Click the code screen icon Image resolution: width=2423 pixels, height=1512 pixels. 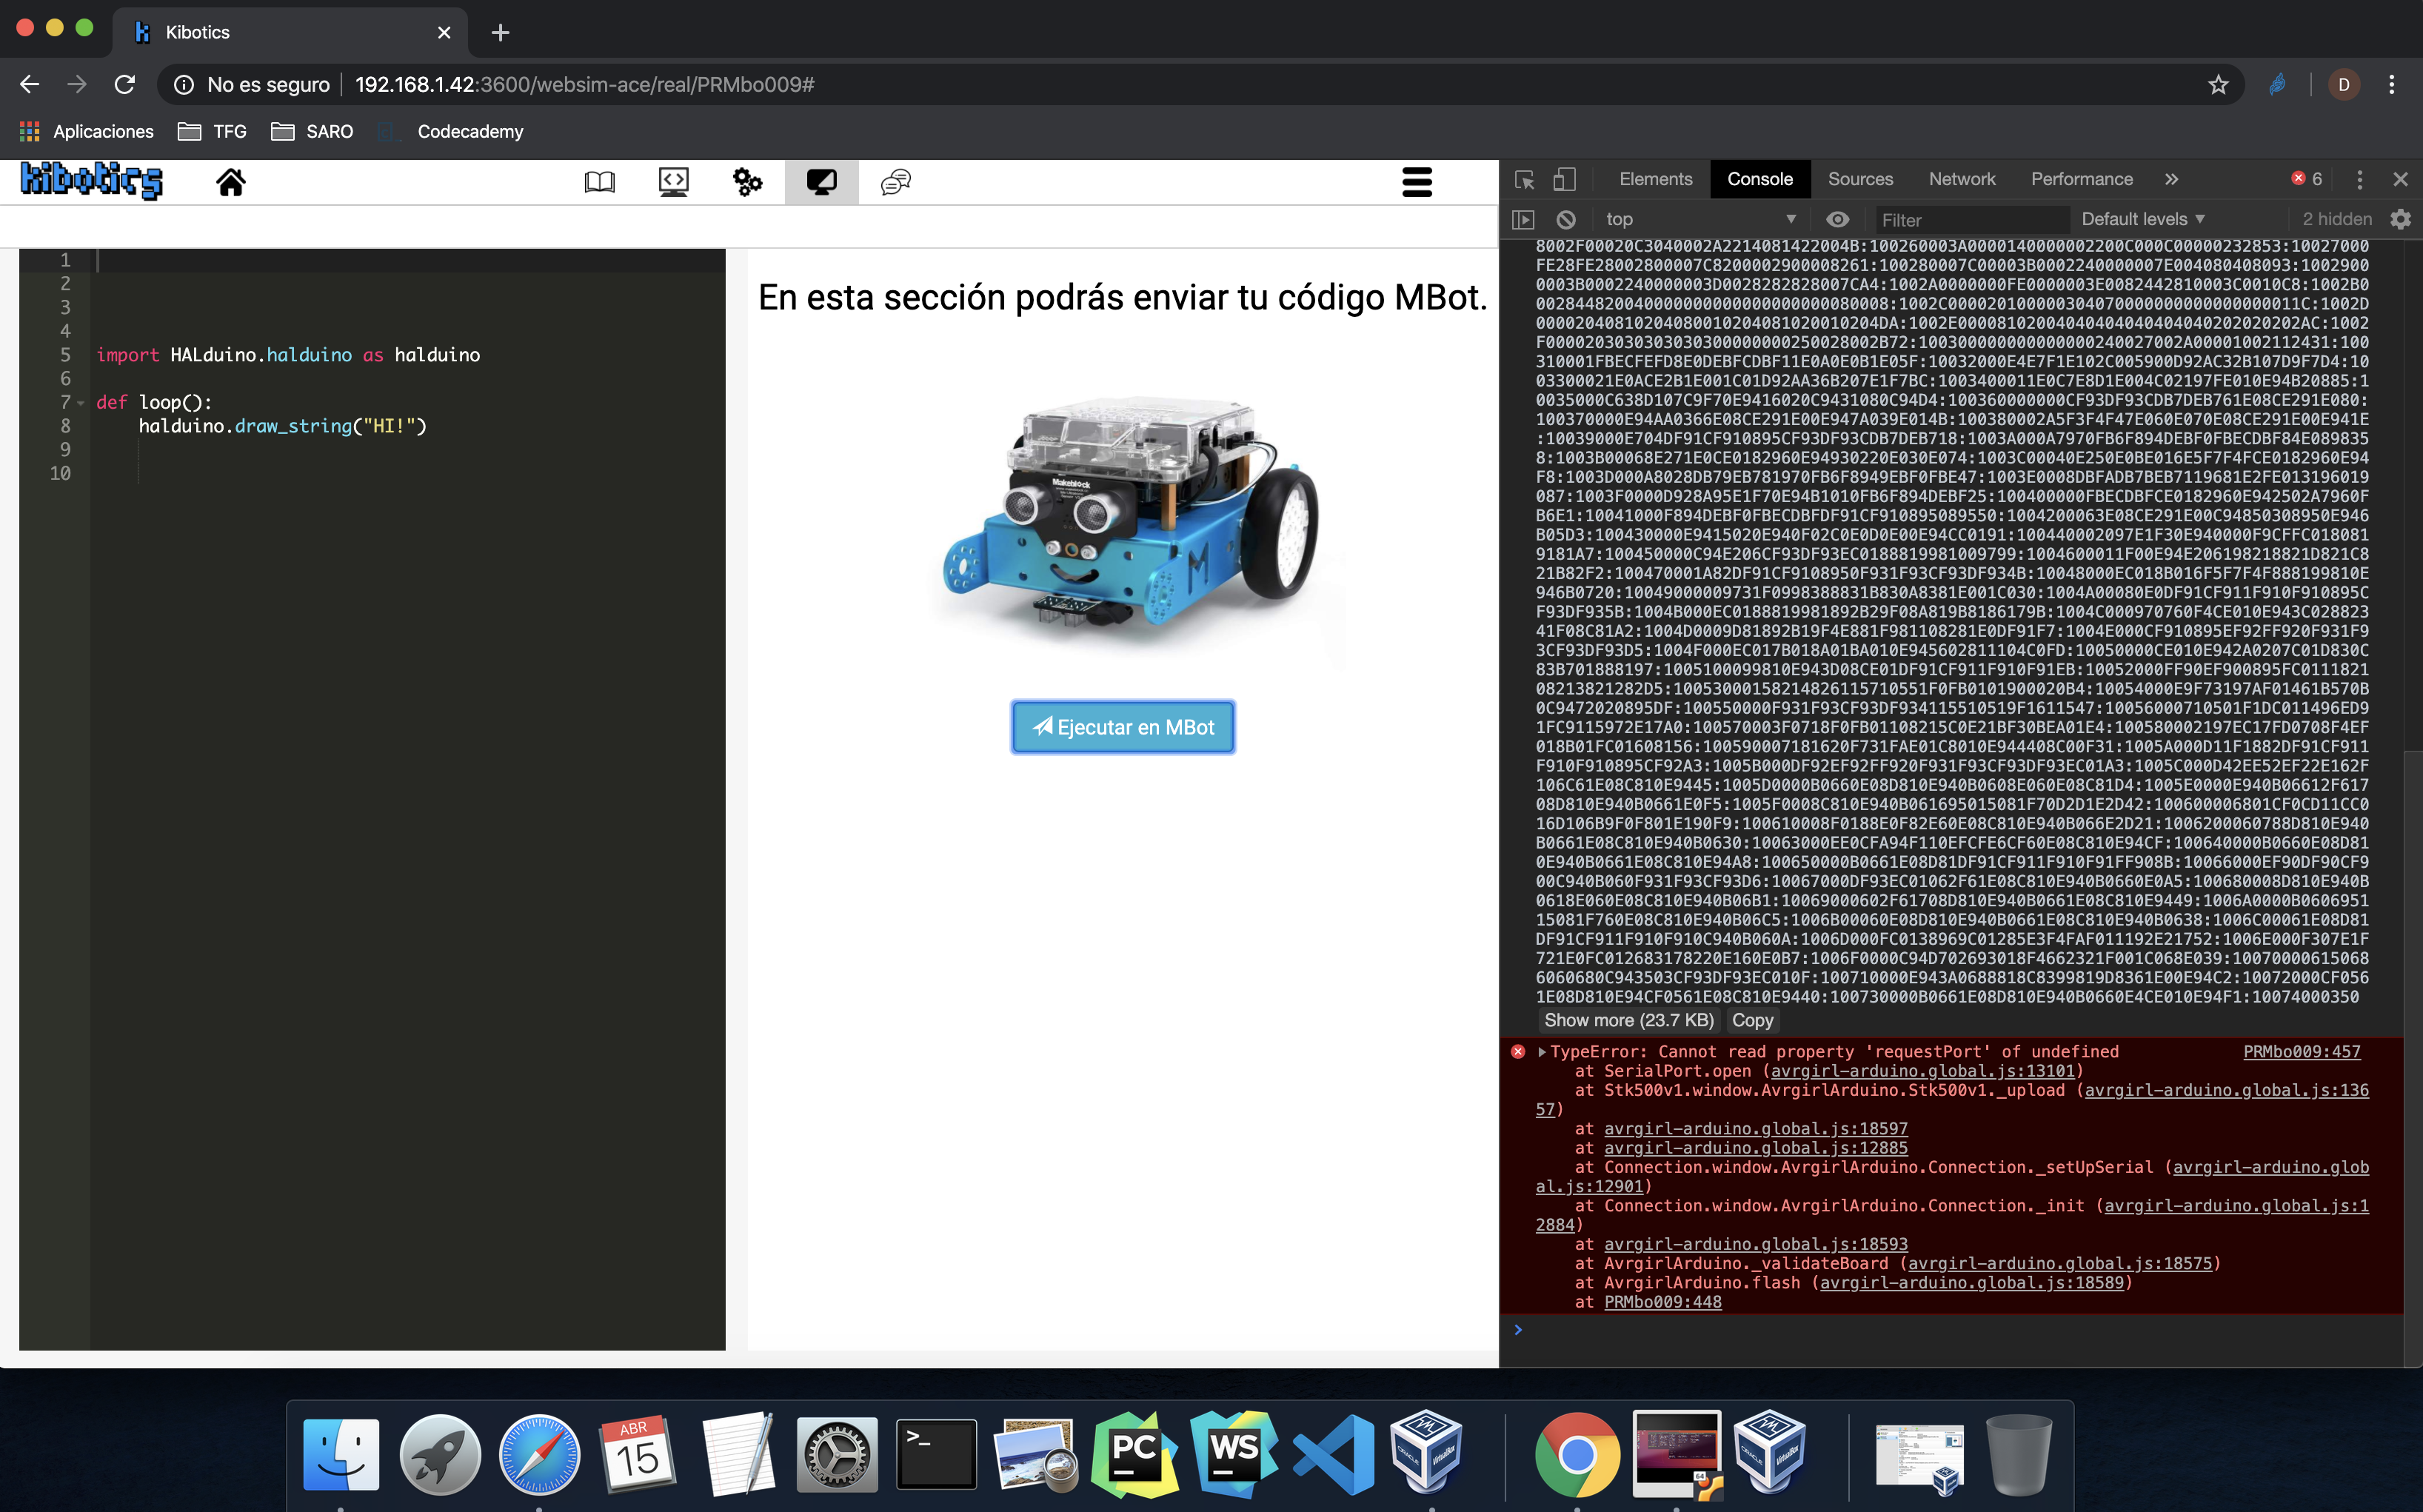coord(673,182)
